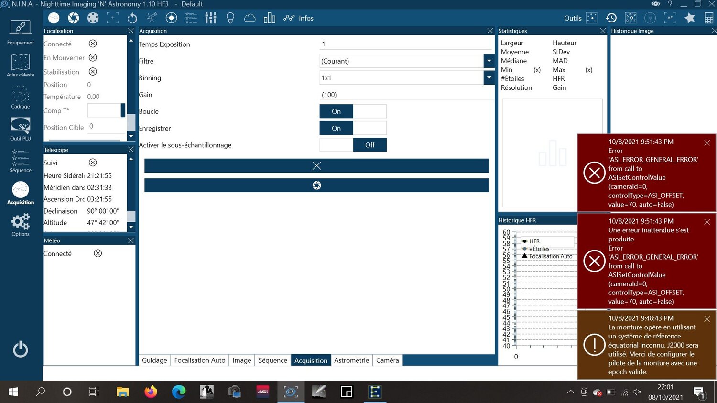Screen dimensions: 717x403
Task: Open the Filtre dropdown
Action: click(489, 61)
